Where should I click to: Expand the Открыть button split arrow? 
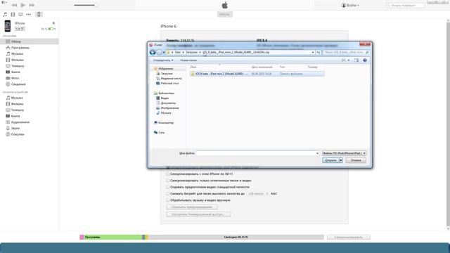click(x=340, y=160)
